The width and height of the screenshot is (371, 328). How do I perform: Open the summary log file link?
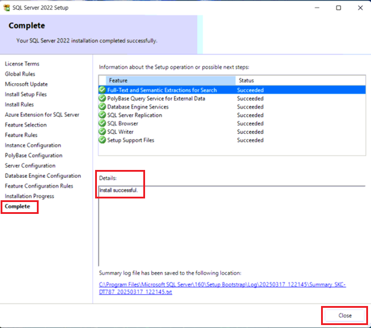click(222, 288)
